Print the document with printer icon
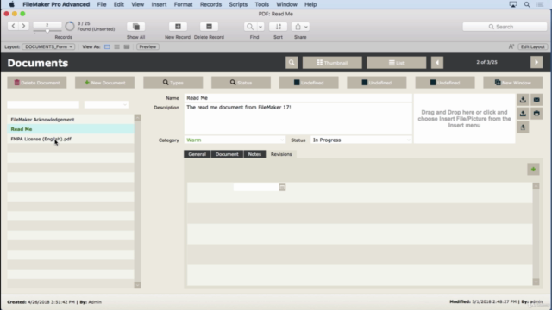 536,114
